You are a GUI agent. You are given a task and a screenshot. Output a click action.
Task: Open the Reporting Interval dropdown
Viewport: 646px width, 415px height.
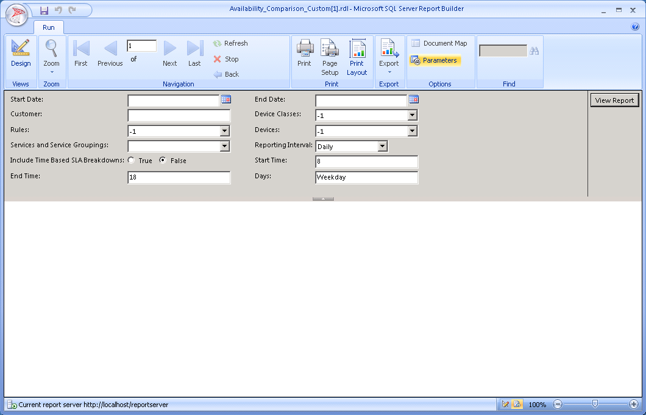pos(382,147)
